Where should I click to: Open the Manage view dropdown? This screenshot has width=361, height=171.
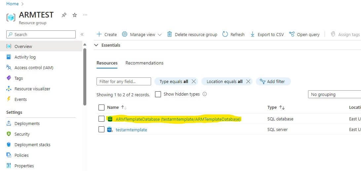pyautogui.click(x=142, y=34)
